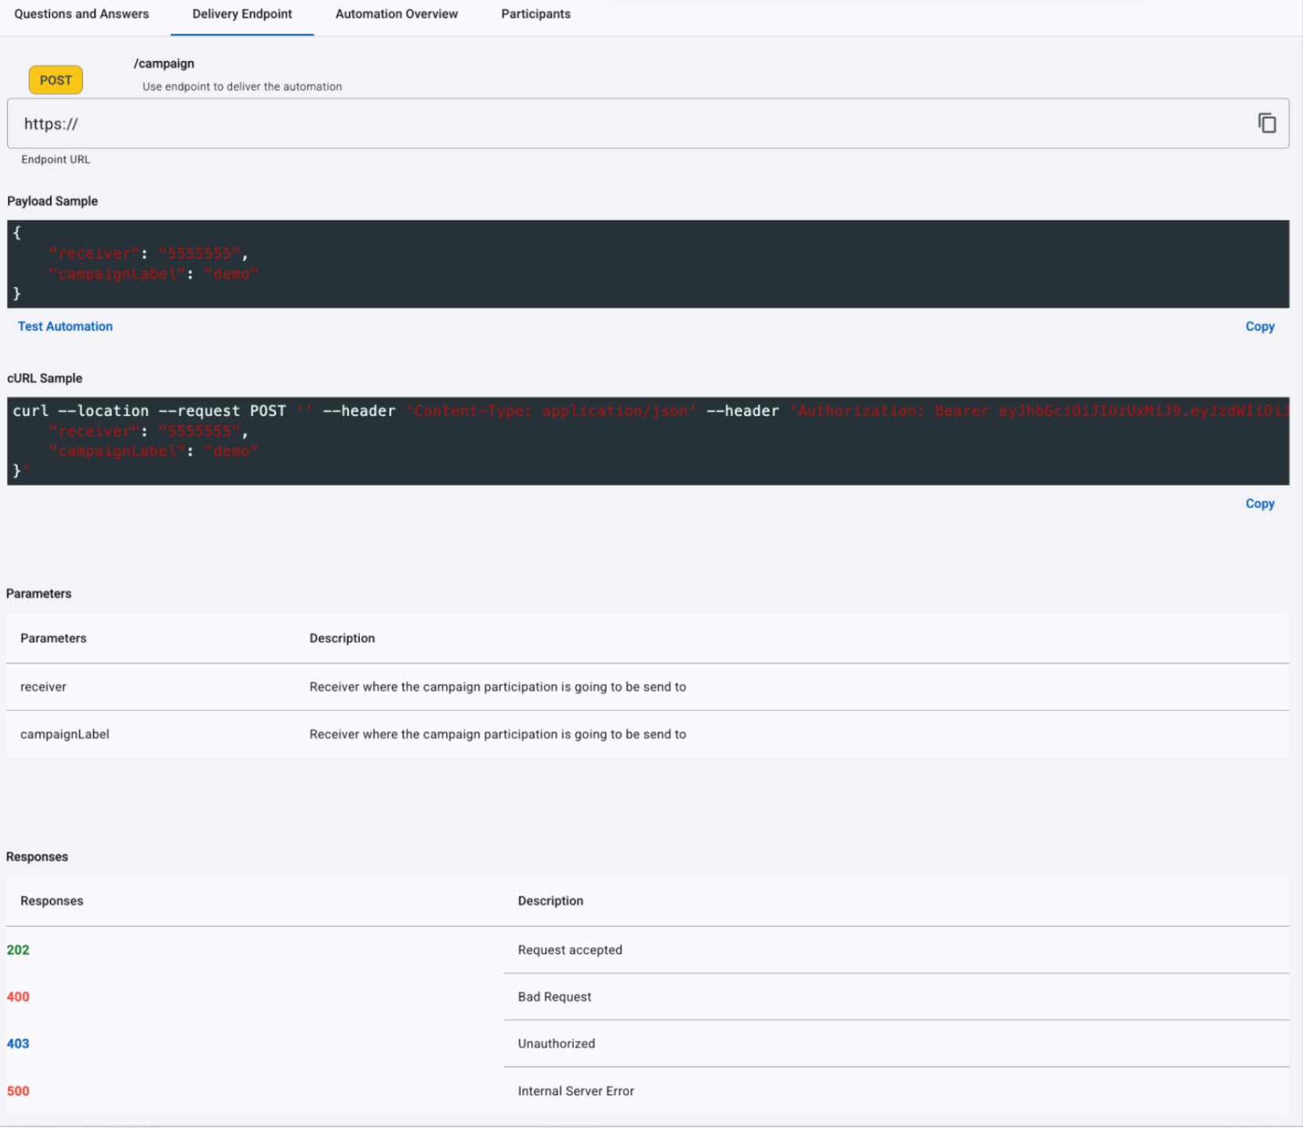The width and height of the screenshot is (1303, 1128).
Task: Click the Description header in Parameters table
Action: (x=342, y=639)
